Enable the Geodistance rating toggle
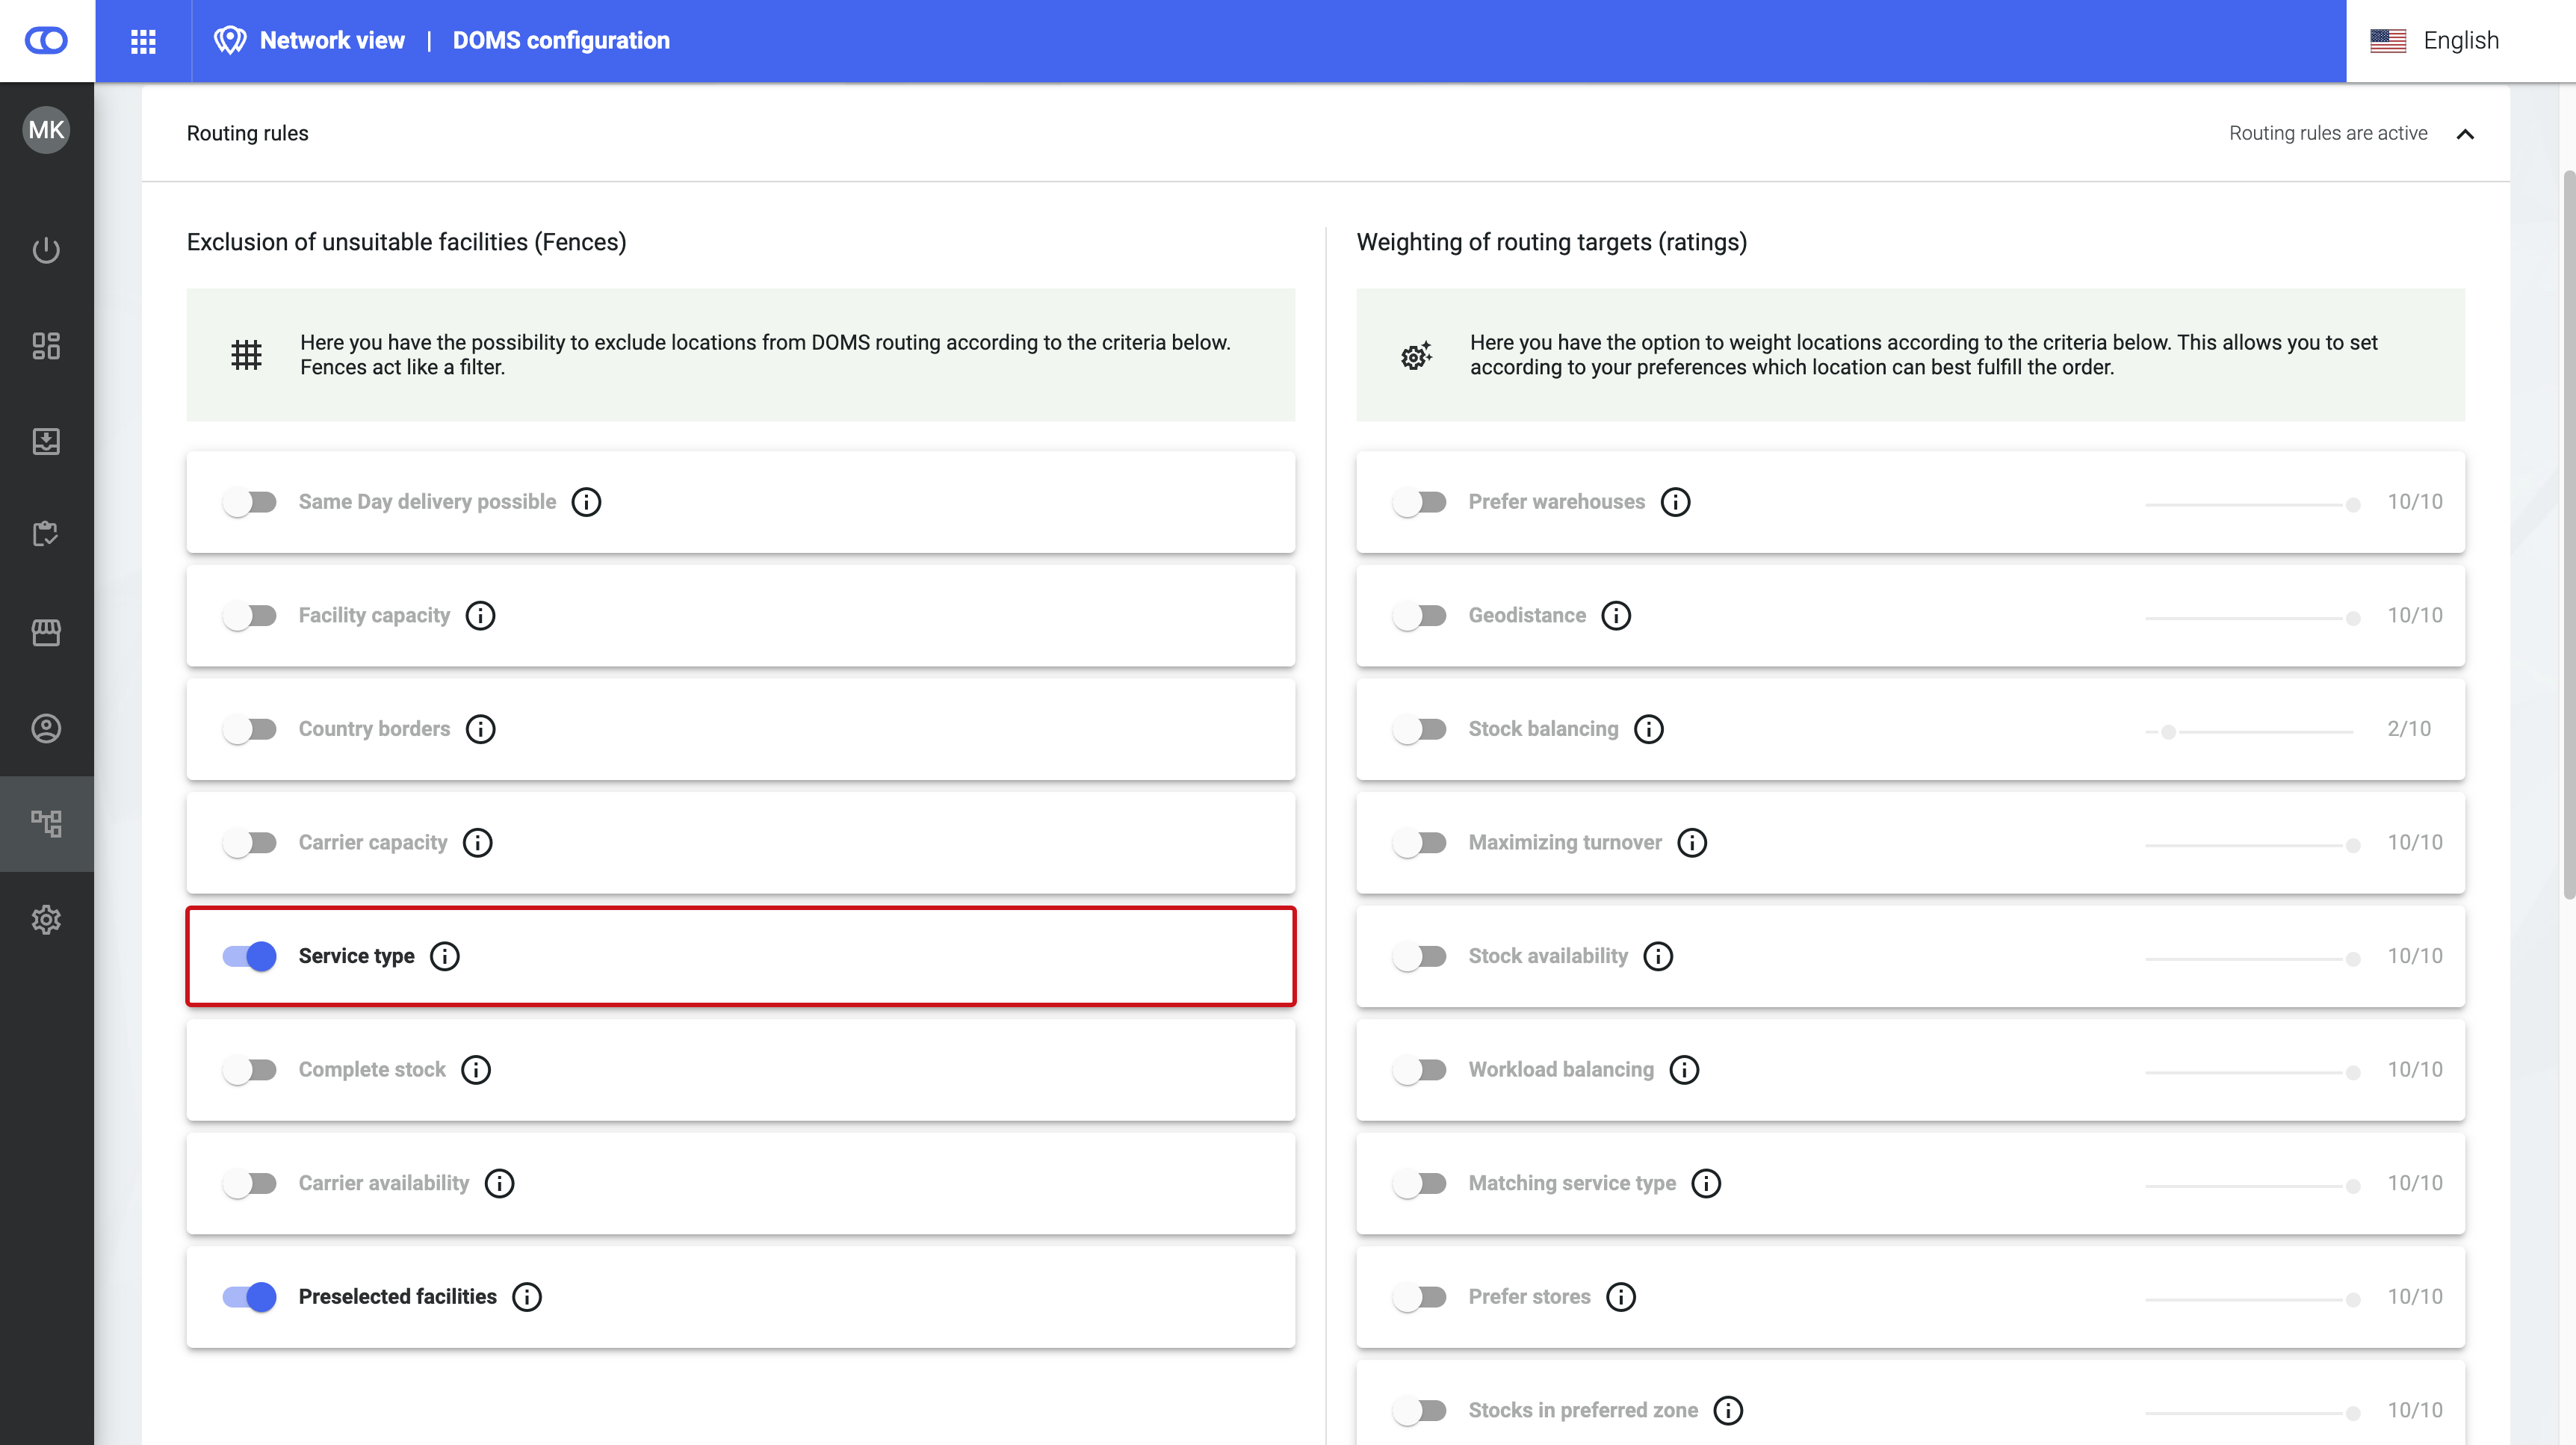This screenshot has width=2576, height=1445. click(x=1419, y=616)
